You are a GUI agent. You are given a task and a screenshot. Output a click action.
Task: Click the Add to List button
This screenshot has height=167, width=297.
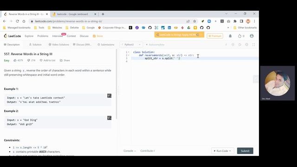pyautogui.click(x=47, y=60)
